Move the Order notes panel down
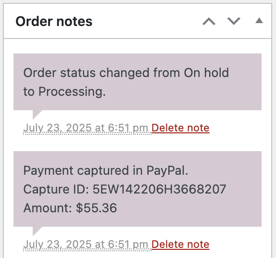The width and height of the screenshot is (276, 258). (234, 21)
